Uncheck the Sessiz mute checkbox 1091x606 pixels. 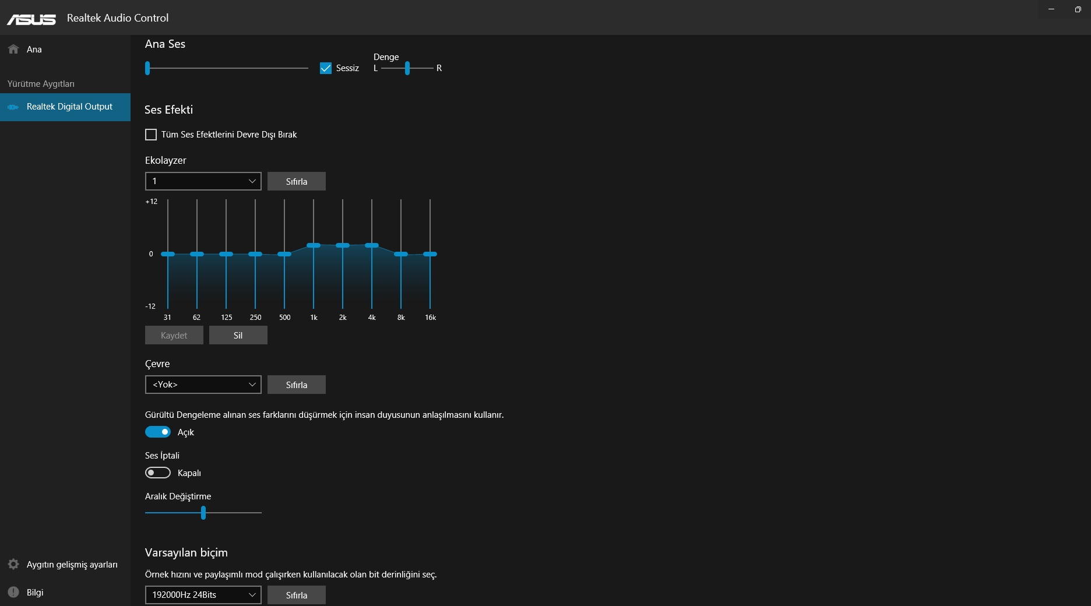pyautogui.click(x=326, y=68)
